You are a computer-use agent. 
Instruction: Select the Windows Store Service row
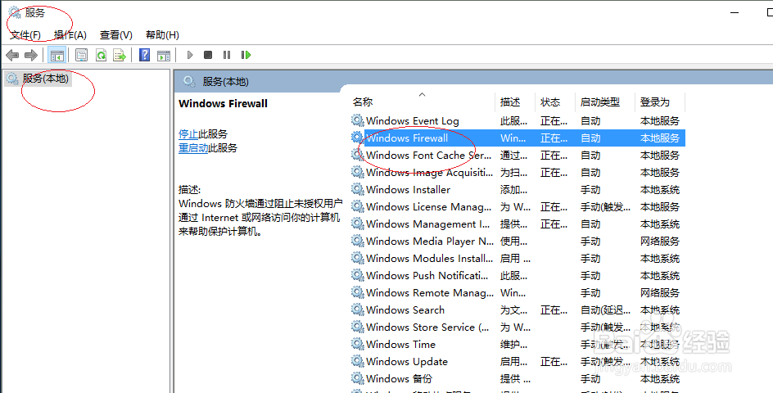tap(518, 327)
